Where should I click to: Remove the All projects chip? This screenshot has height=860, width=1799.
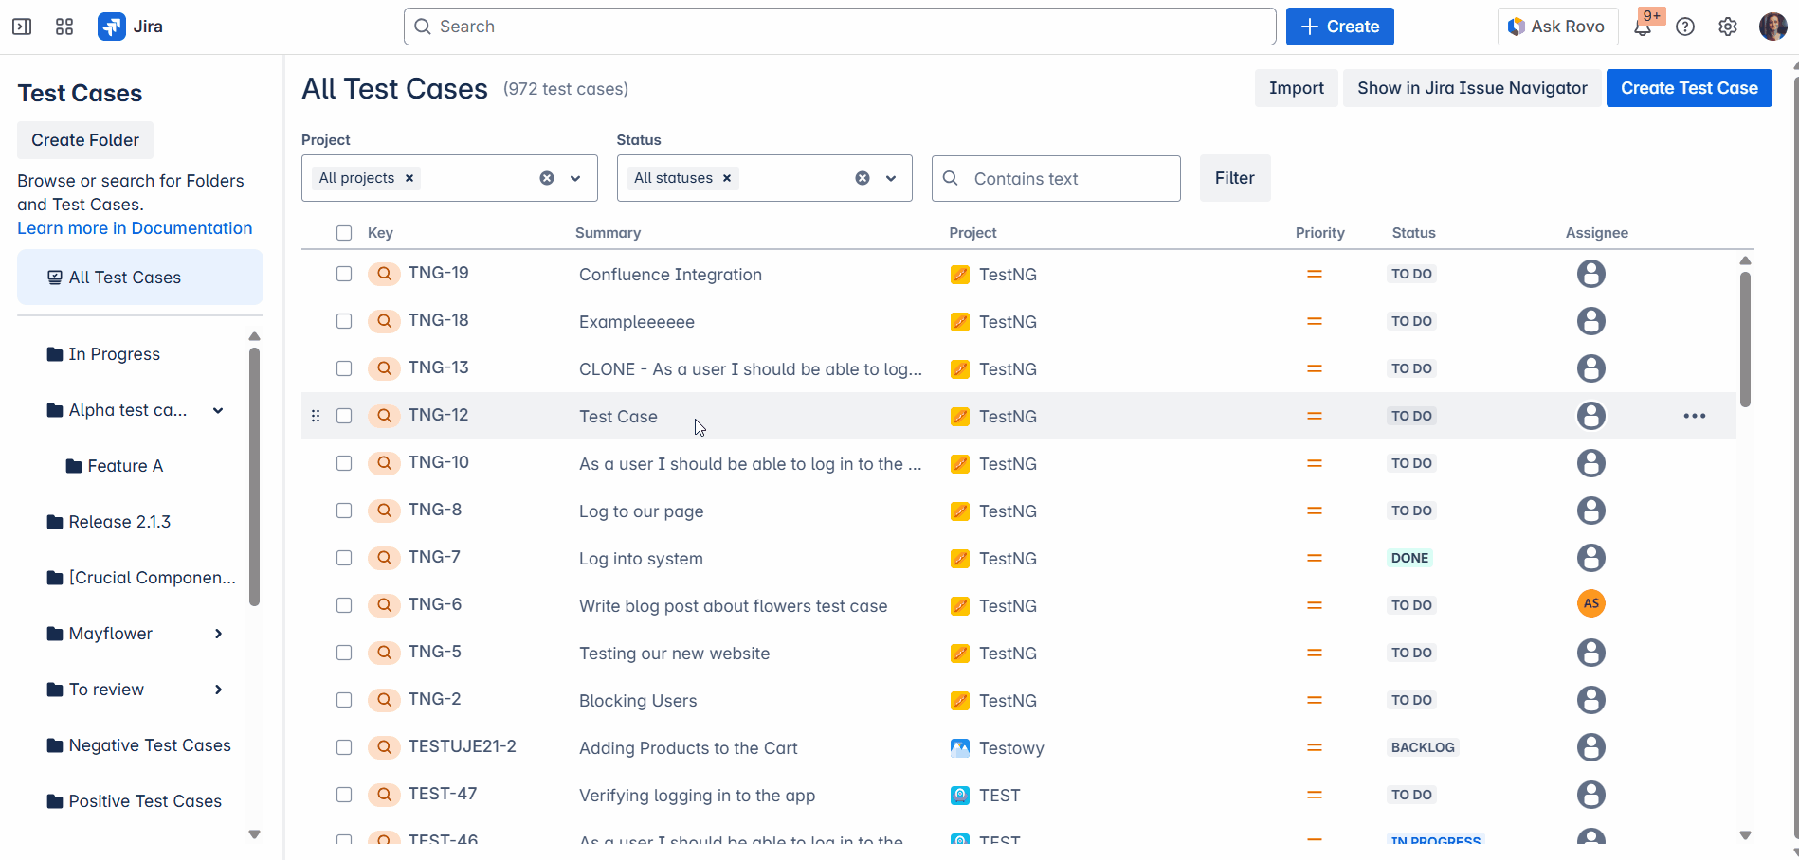(409, 178)
